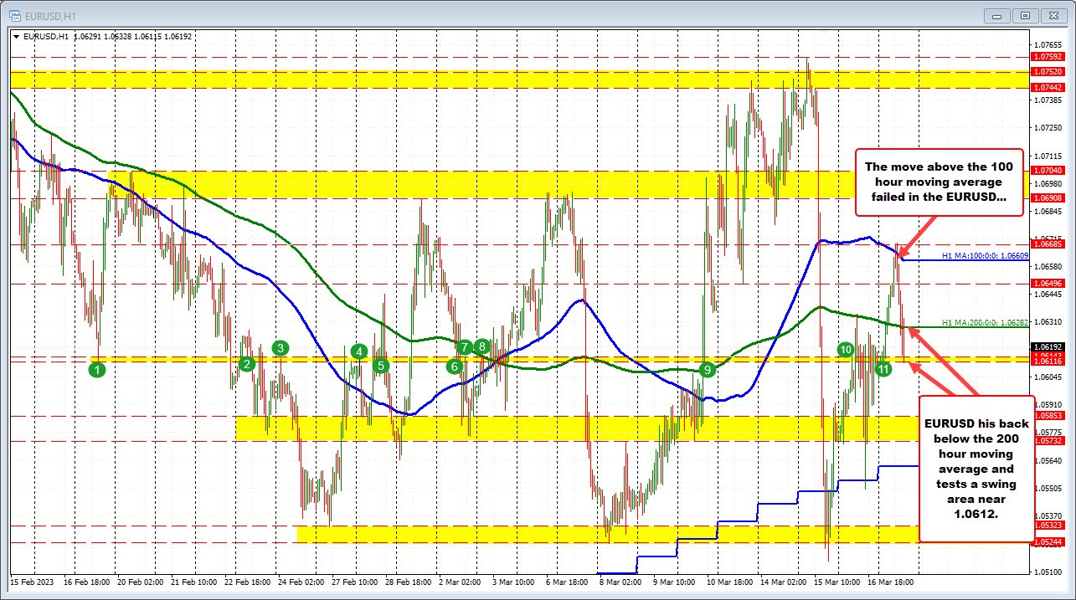The height and width of the screenshot is (600, 1076).
Task: Click the '15 Mar 10:00' time axis label
Action: point(837,581)
